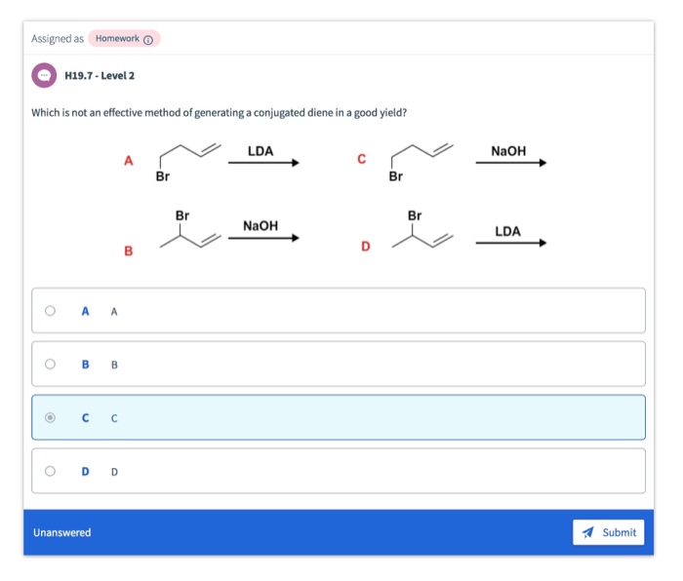This screenshot has width=683, height=581.
Task: Click the NaOH reagent in reaction B
Action: tap(261, 226)
